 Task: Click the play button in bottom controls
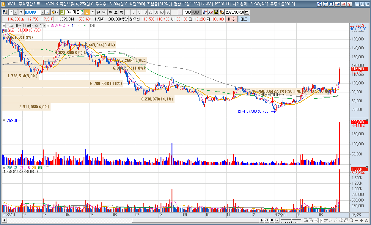pyautogui.click(x=262, y=220)
